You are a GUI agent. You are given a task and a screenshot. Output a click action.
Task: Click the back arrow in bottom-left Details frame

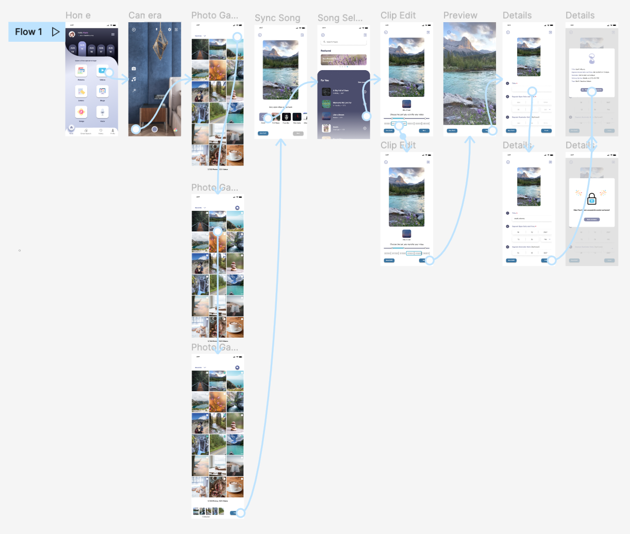click(508, 162)
